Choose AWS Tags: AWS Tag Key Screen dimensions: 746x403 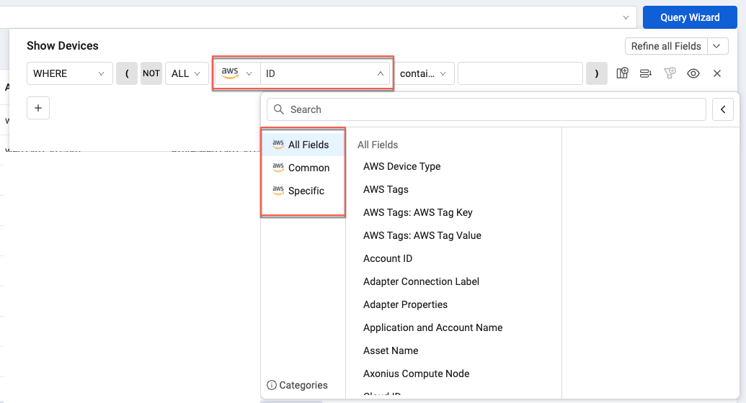[x=418, y=212]
